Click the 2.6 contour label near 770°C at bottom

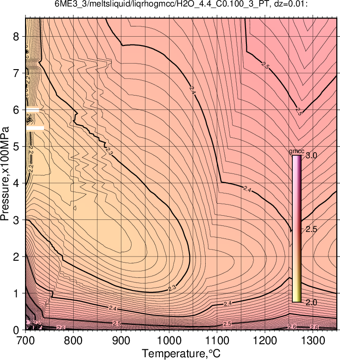tap(61, 328)
